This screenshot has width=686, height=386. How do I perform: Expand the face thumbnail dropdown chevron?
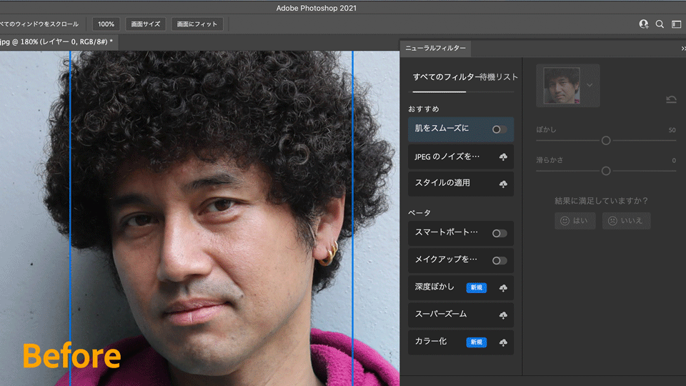pos(590,85)
